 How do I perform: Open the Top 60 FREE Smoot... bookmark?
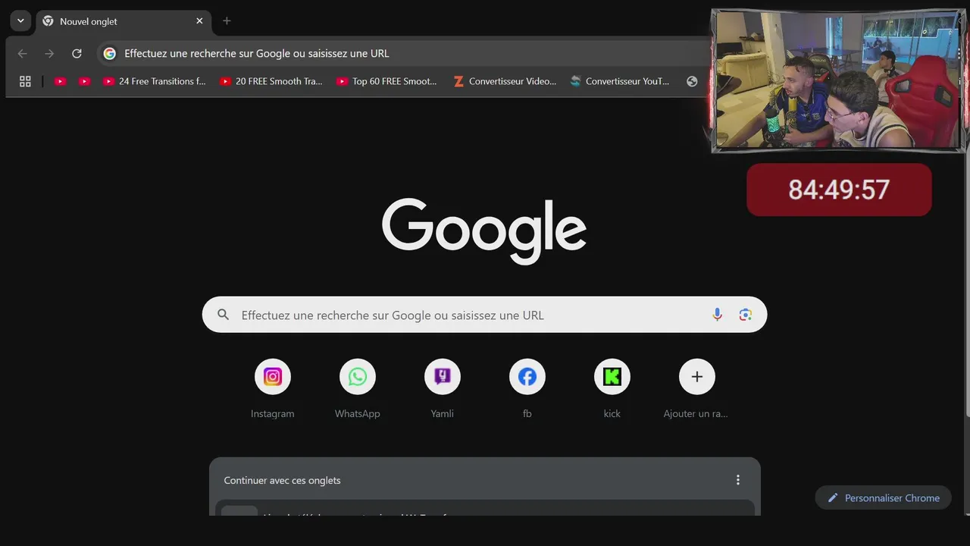pos(387,81)
